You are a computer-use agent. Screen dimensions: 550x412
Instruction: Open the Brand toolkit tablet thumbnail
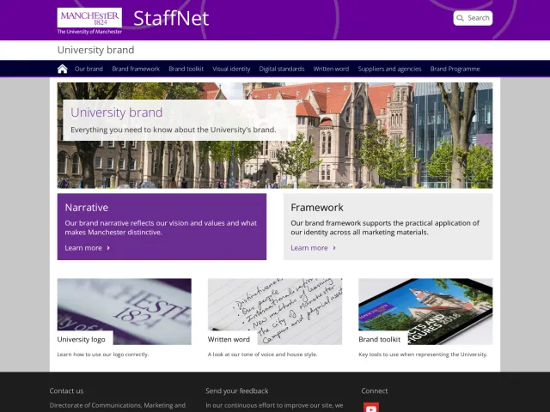coord(425,312)
